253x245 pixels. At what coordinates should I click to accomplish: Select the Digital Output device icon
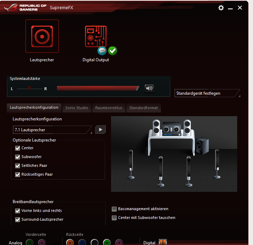point(96,36)
